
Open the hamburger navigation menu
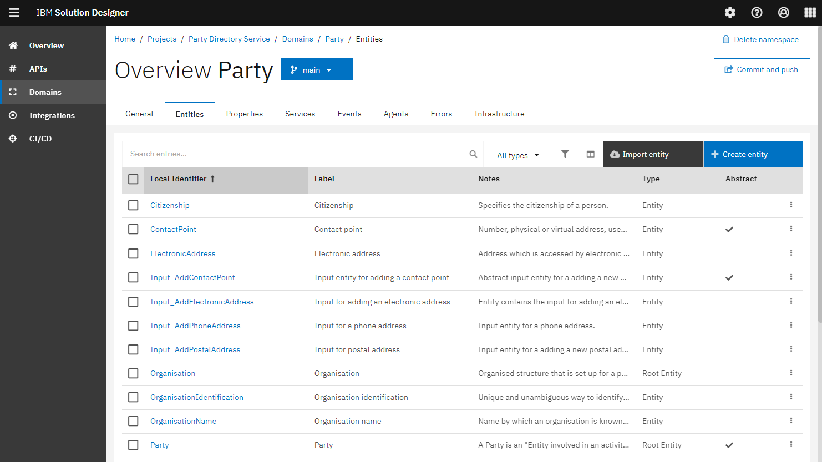pos(14,13)
